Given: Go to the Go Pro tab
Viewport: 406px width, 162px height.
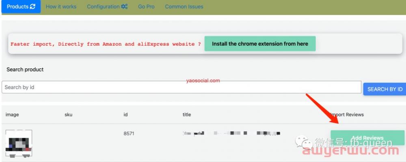Looking at the screenshot, I should pos(146,6).
